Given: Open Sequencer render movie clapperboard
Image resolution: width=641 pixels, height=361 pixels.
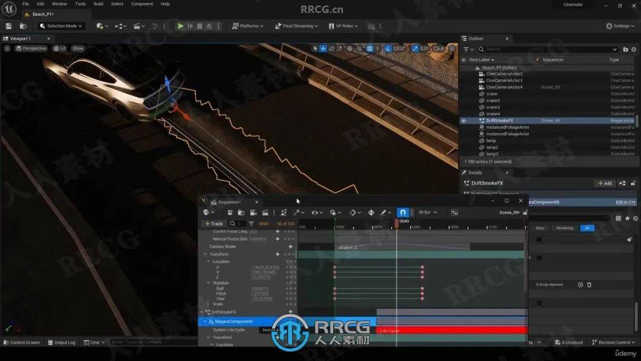Looking at the screenshot, I should 265,212.
